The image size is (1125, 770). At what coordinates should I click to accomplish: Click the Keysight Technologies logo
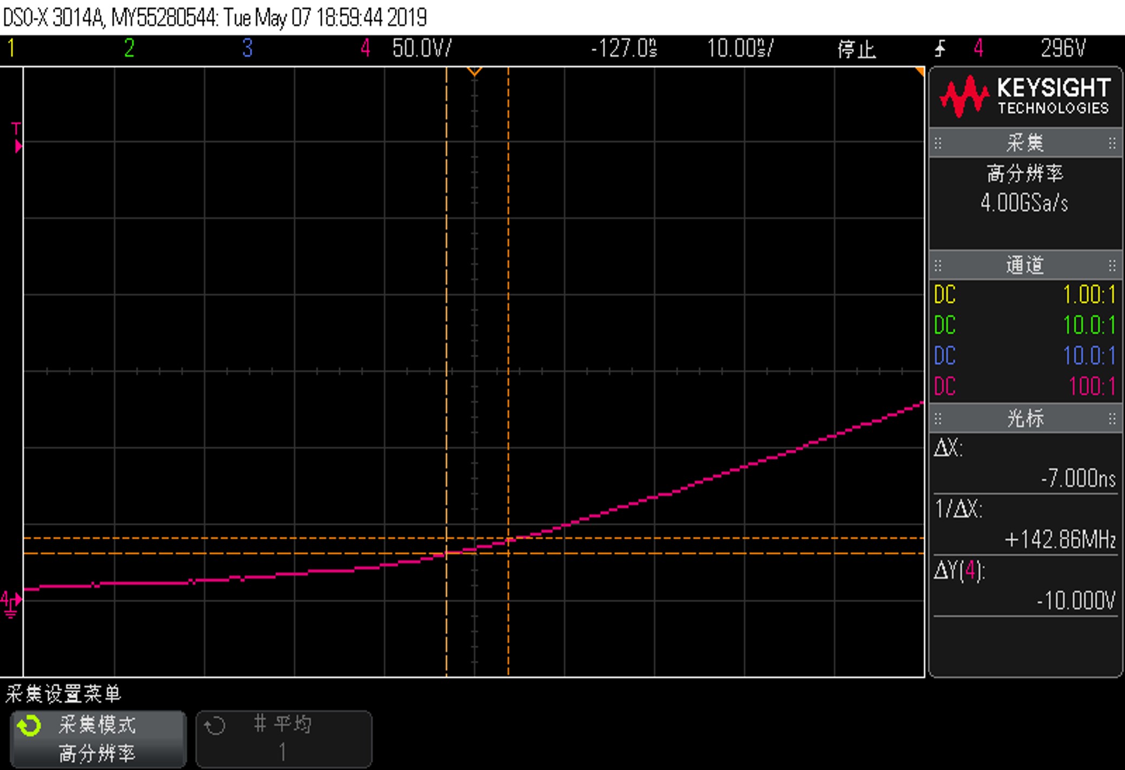[x=1025, y=97]
